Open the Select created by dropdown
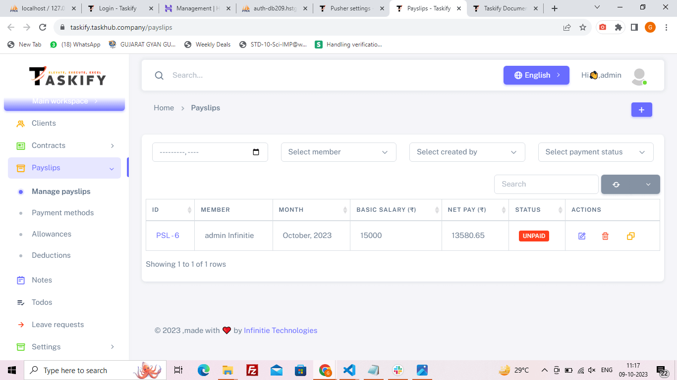 click(x=467, y=152)
